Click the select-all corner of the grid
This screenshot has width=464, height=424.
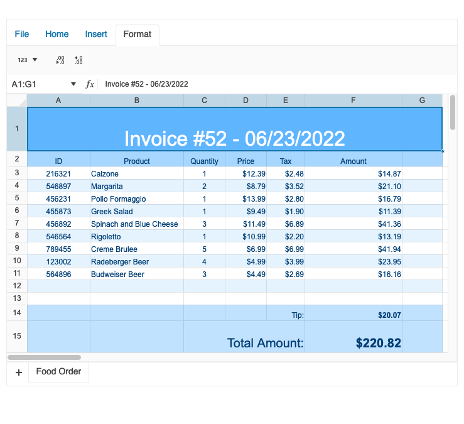pos(17,101)
